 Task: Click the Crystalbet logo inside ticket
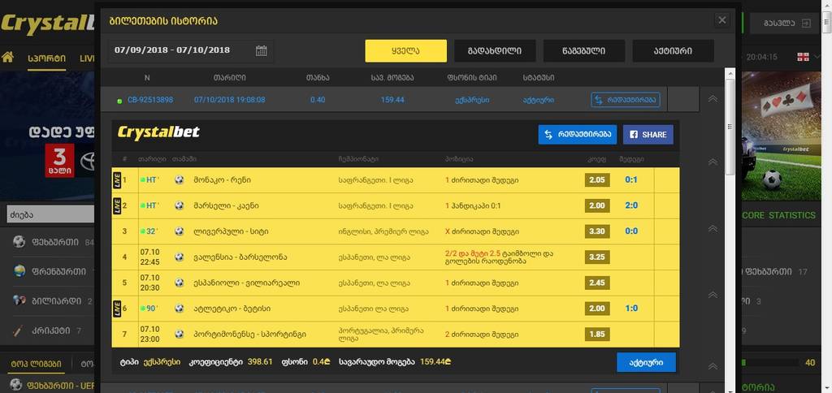pyautogui.click(x=158, y=132)
